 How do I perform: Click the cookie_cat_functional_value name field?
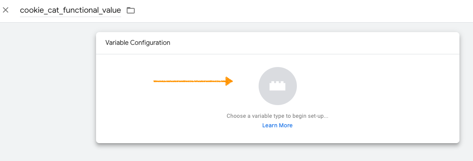pyautogui.click(x=70, y=11)
